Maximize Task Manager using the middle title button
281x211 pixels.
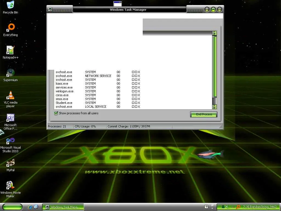213,9
